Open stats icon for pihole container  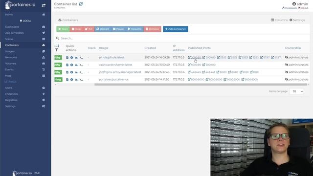tap(76, 58)
